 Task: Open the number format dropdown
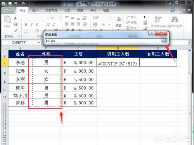click(x=110, y=18)
